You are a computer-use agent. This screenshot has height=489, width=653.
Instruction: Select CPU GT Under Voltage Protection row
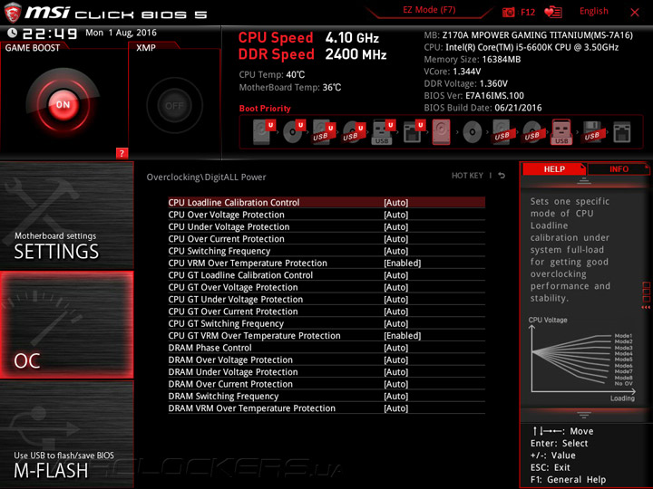pyautogui.click(x=326, y=299)
